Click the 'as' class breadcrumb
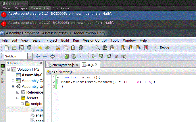Image resolution: width=196 pixels, height=122 pixels. (53, 72)
